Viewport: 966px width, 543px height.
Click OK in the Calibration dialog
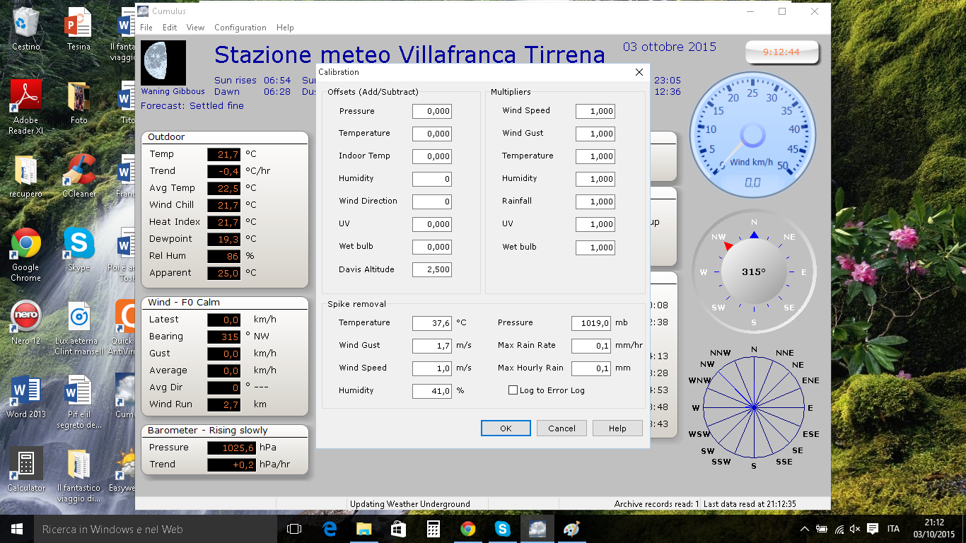pyautogui.click(x=506, y=428)
